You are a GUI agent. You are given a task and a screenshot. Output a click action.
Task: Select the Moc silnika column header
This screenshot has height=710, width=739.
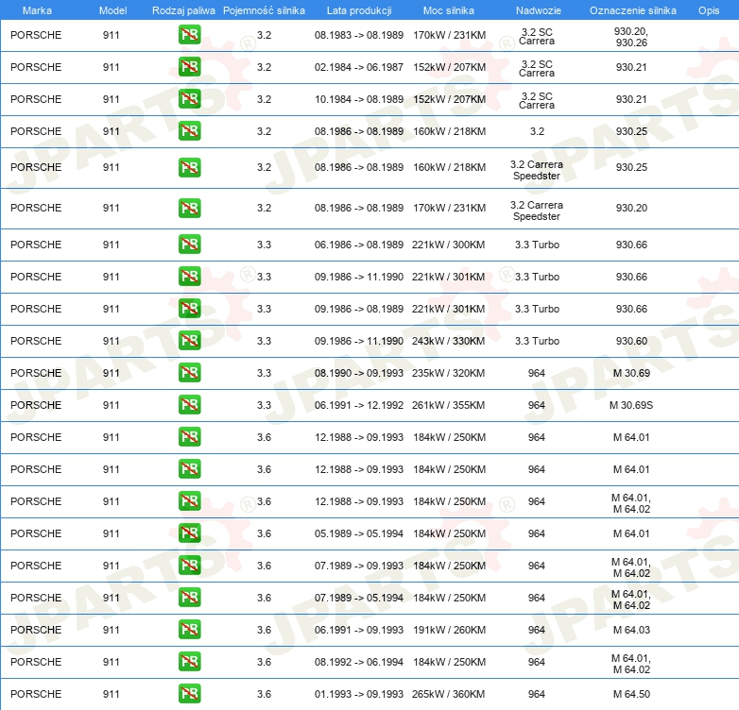[449, 10]
